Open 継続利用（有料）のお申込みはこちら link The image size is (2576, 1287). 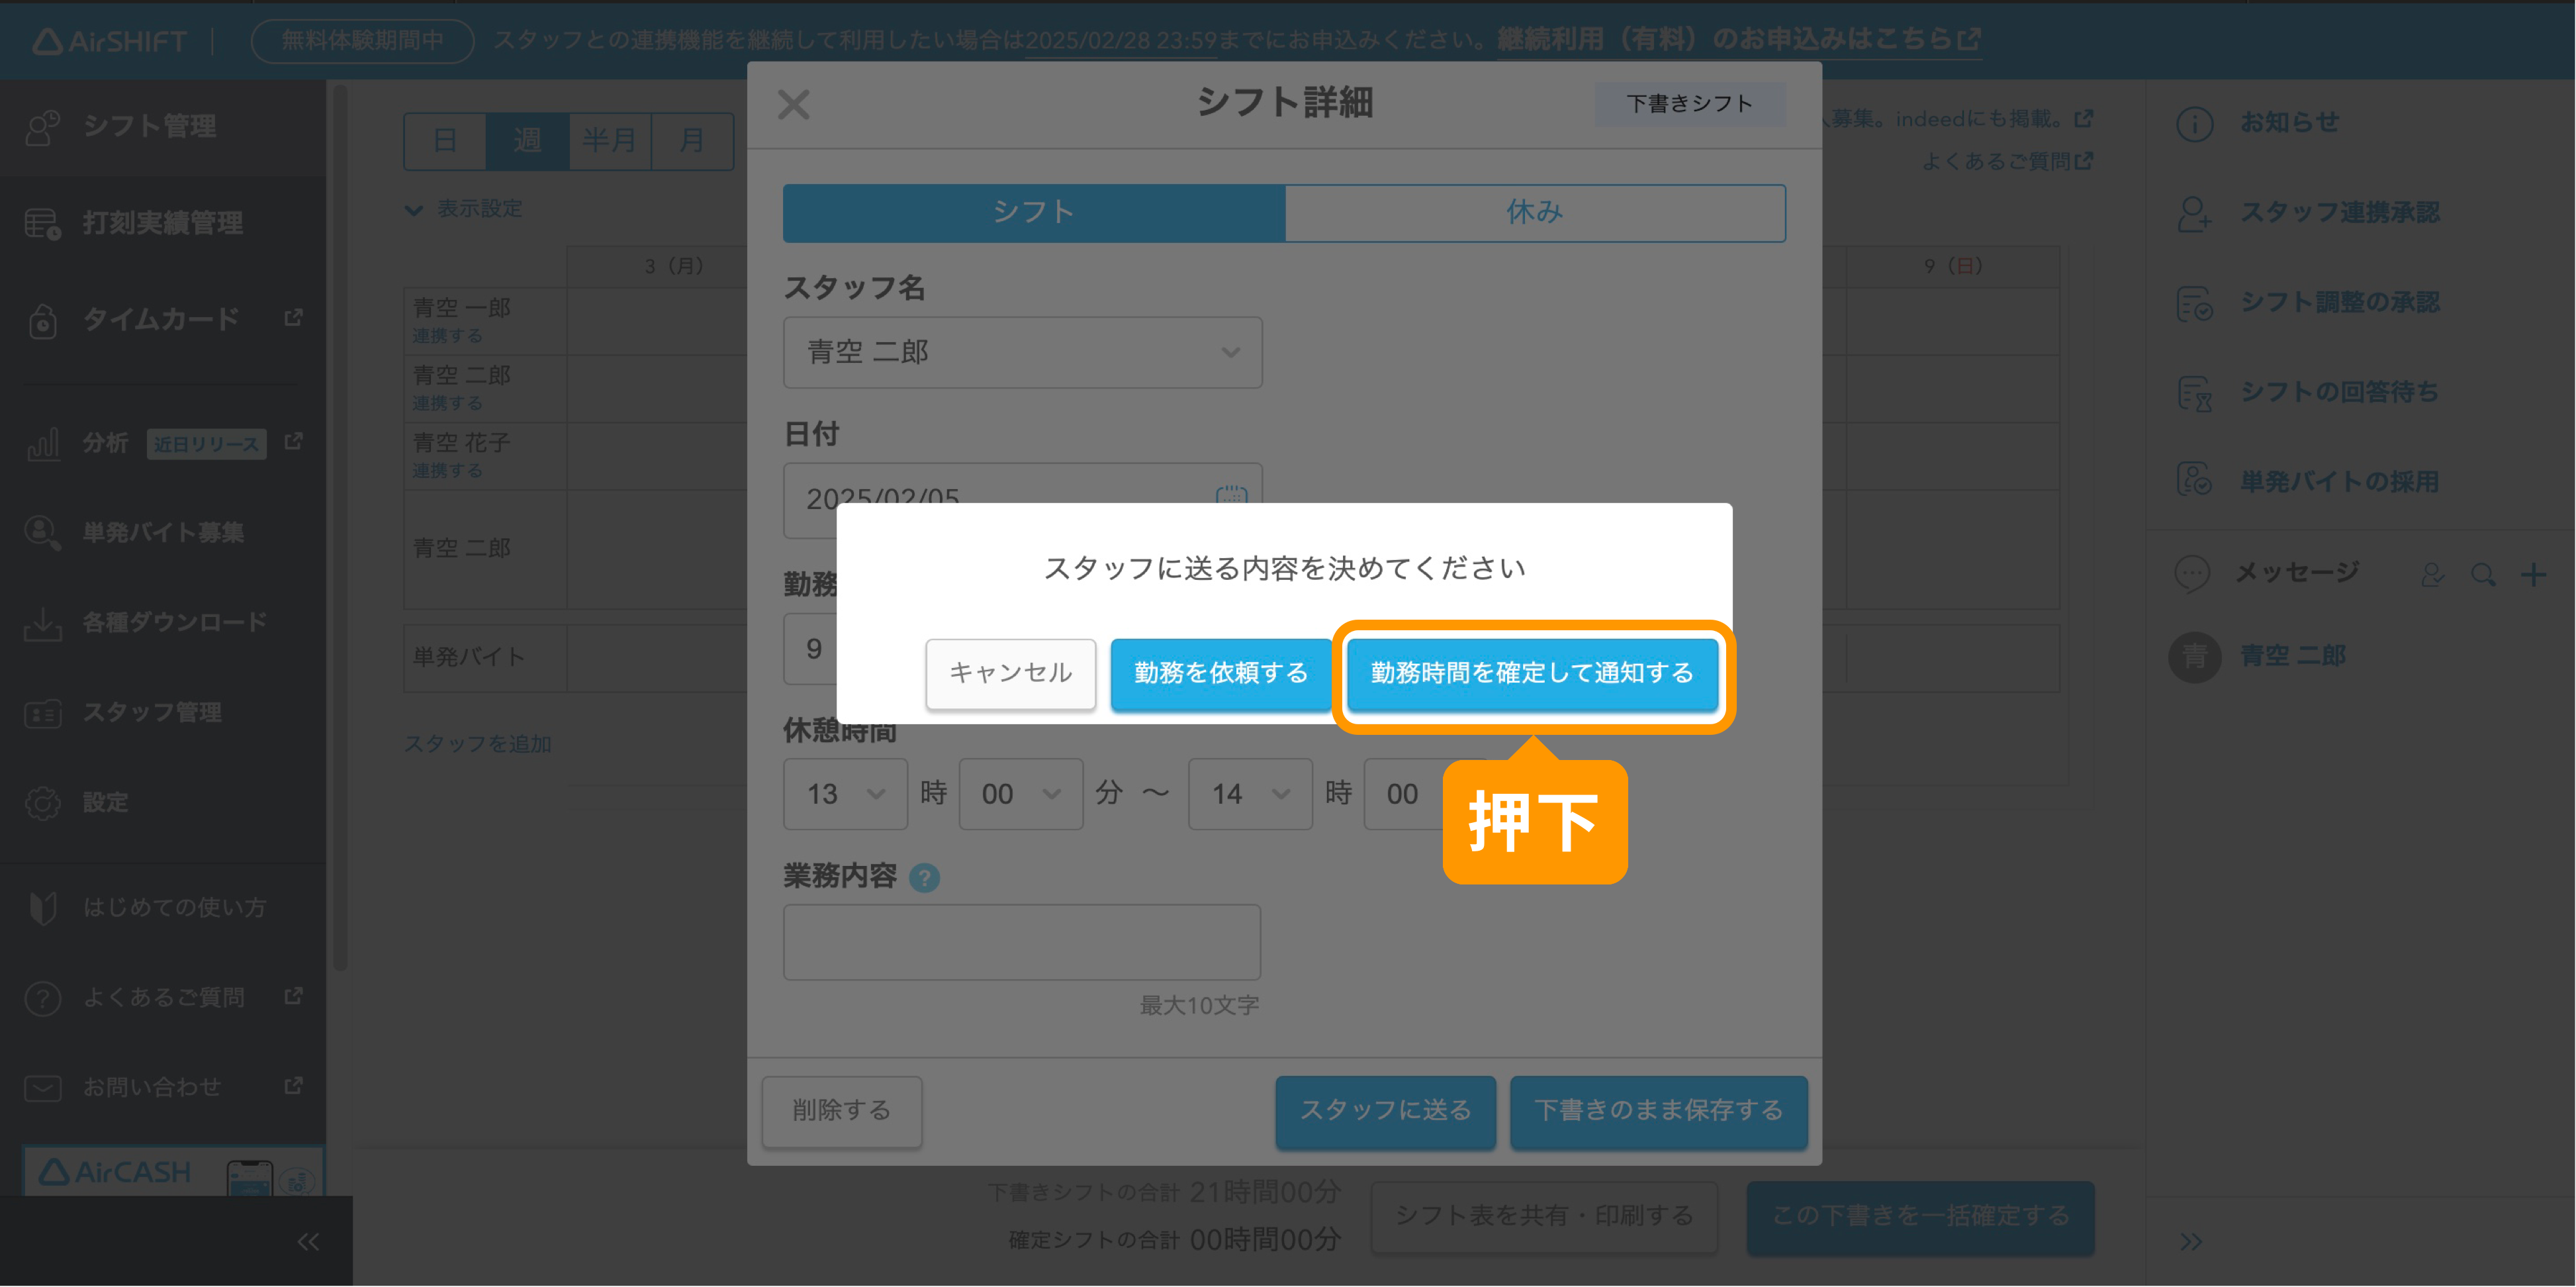[x=1738, y=40]
